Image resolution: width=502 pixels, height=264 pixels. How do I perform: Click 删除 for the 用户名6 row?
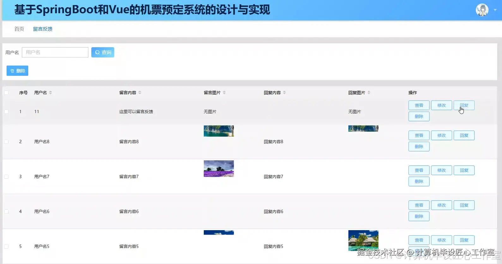pyautogui.click(x=419, y=216)
